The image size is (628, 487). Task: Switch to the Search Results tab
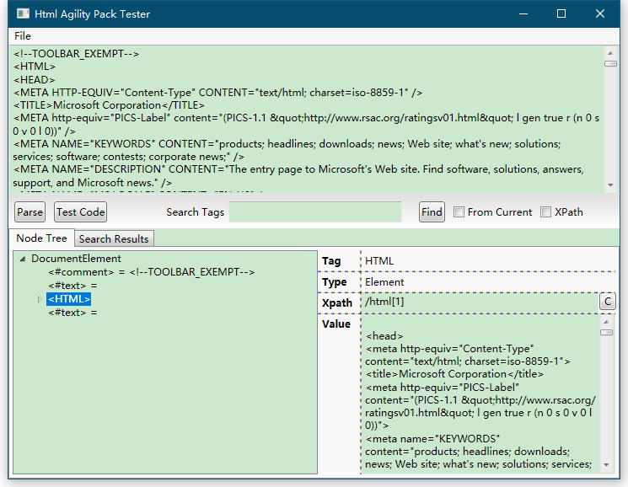(x=114, y=239)
